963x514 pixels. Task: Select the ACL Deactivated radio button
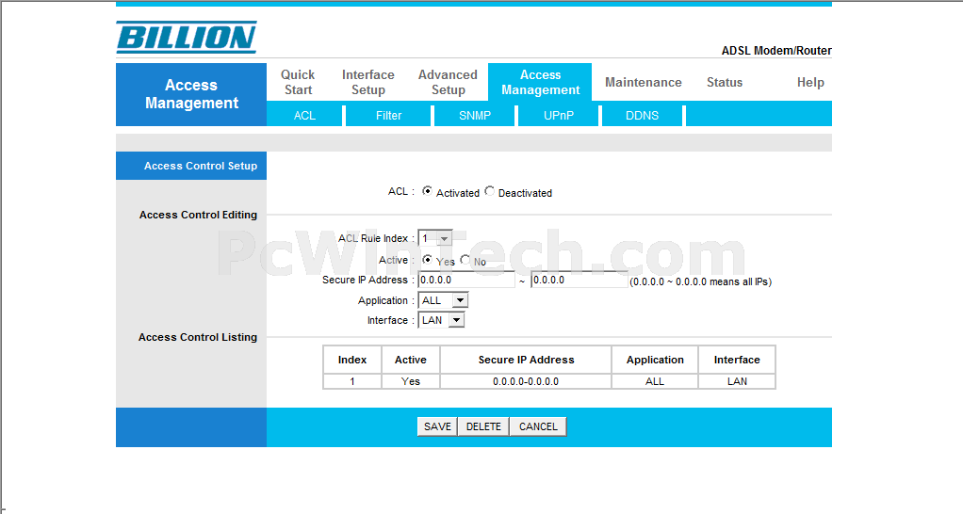(489, 191)
